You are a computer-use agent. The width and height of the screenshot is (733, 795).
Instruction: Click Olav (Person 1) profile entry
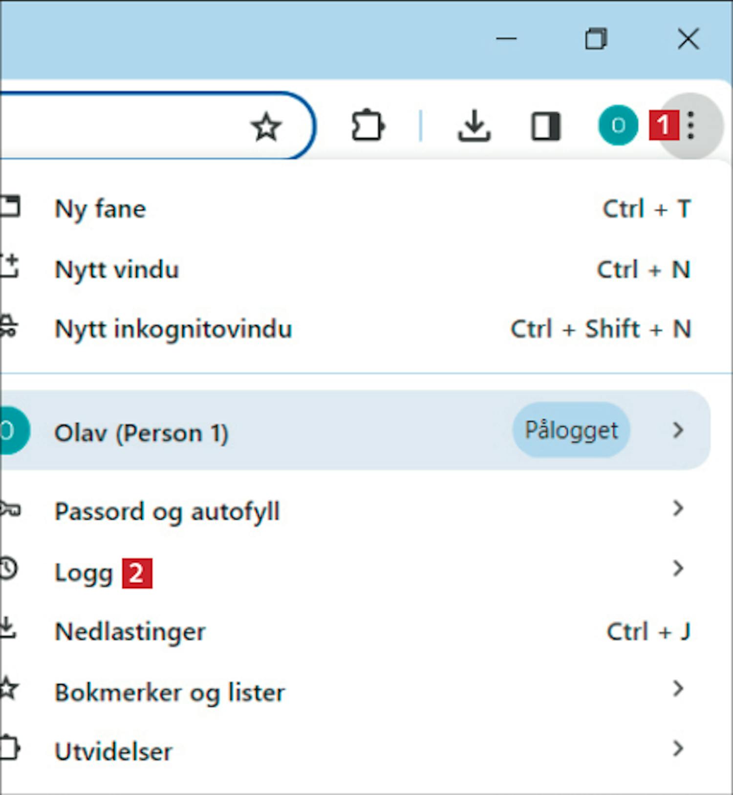pos(142,433)
